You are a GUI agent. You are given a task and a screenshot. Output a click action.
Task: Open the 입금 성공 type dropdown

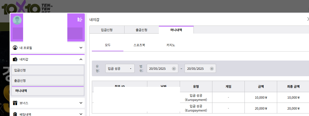pos(120,69)
